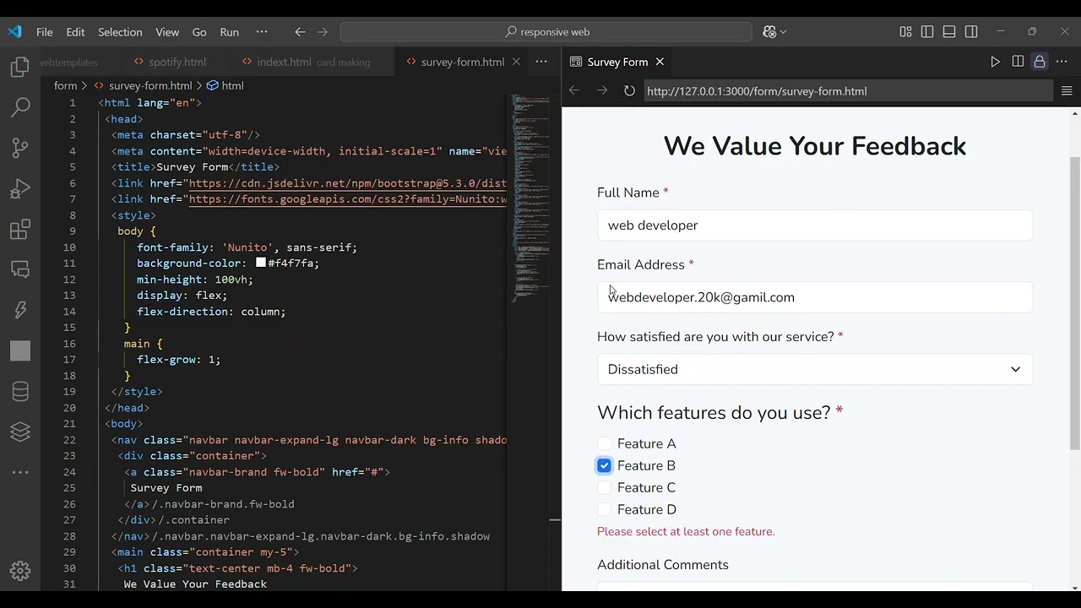Viewport: 1081px width, 608px height.
Task: Close the survey-form.html editor tab
Action: coord(516,62)
